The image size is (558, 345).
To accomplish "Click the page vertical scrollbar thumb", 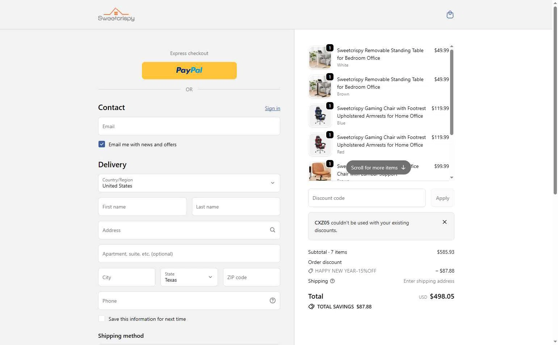I will [x=555, y=100].
